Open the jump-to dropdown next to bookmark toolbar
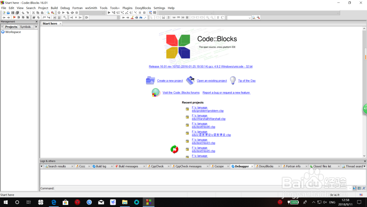Screen dimensions: 367x207 coord(118,18)
